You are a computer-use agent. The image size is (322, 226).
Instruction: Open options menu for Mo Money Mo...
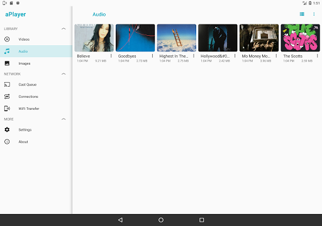pyautogui.click(x=276, y=56)
